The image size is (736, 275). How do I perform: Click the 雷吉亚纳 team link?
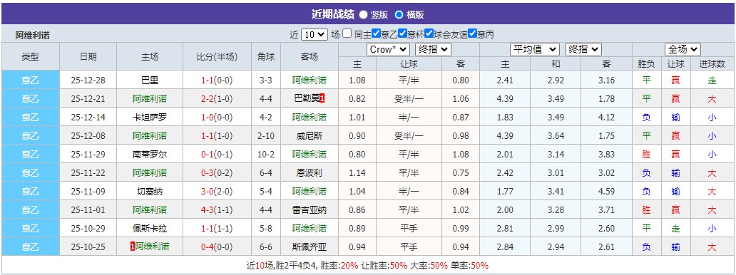tap(310, 209)
